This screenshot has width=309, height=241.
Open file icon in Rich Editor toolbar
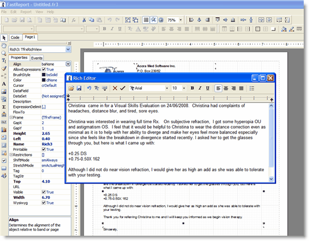tap(71, 88)
